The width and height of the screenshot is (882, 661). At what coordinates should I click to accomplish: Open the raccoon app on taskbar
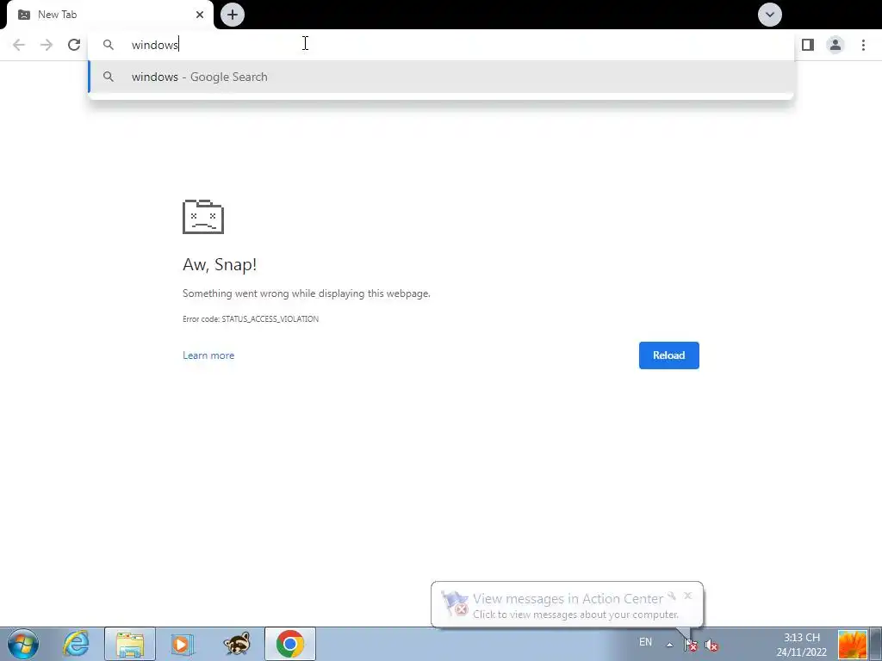[x=237, y=644]
